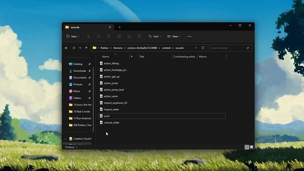Go forward with the right arrow
The height and width of the screenshot is (171, 304).
(x=74, y=48)
